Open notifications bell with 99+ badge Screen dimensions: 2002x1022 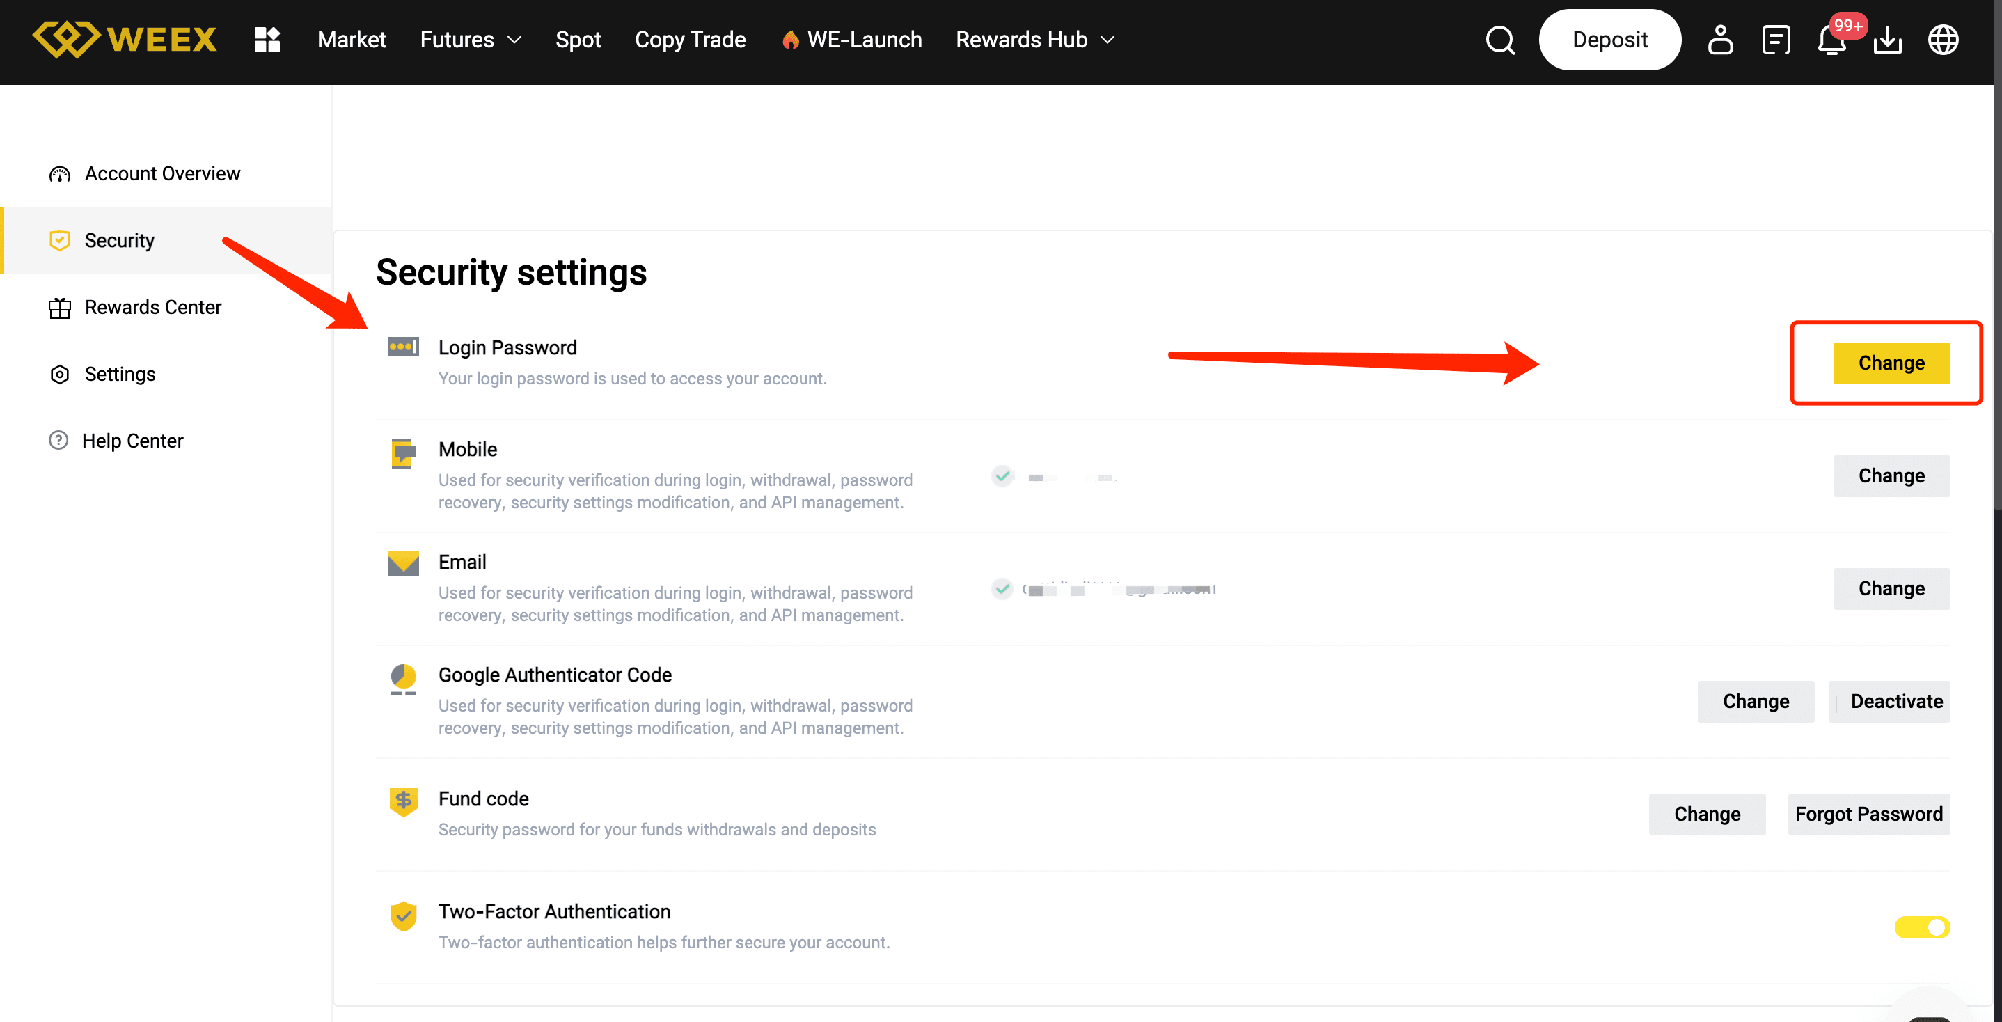(1831, 40)
